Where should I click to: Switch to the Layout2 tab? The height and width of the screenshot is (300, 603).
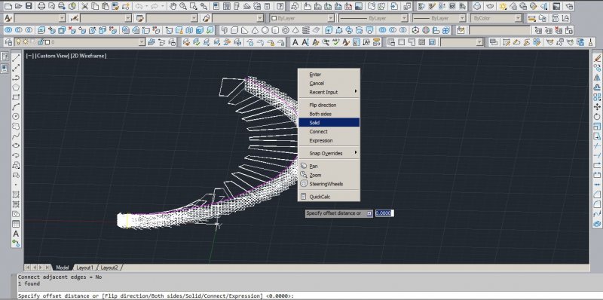coord(109,268)
